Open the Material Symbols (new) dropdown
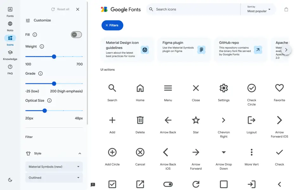 pyautogui.click(x=54, y=167)
